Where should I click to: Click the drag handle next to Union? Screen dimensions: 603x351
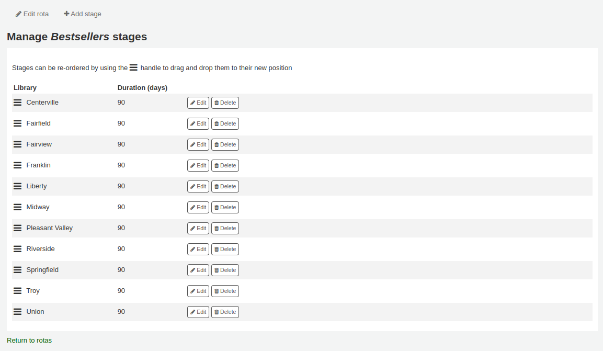point(17,312)
